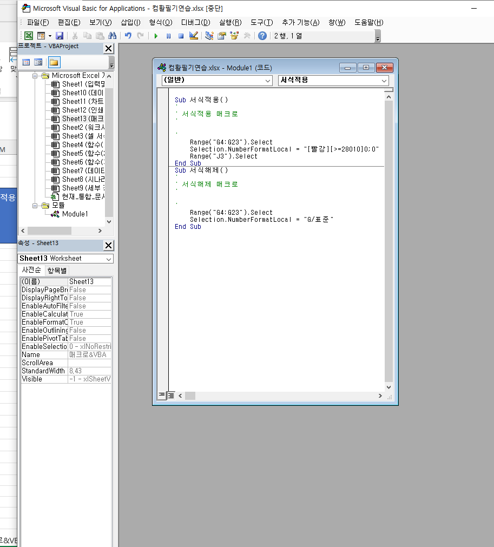Screen dimensions: 494x547
Task: Run the macro with the play icon
Action: pyautogui.click(x=156, y=36)
